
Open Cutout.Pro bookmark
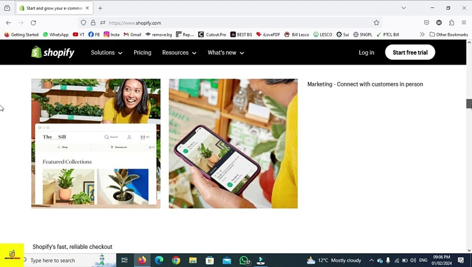(x=212, y=34)
